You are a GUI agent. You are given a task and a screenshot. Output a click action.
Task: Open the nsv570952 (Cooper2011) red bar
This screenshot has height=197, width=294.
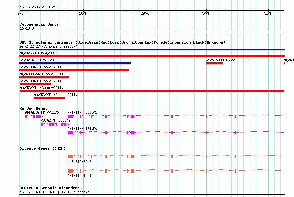click(49, 98)
